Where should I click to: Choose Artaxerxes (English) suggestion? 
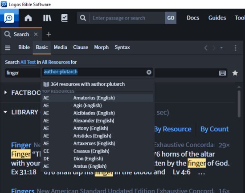98,143
